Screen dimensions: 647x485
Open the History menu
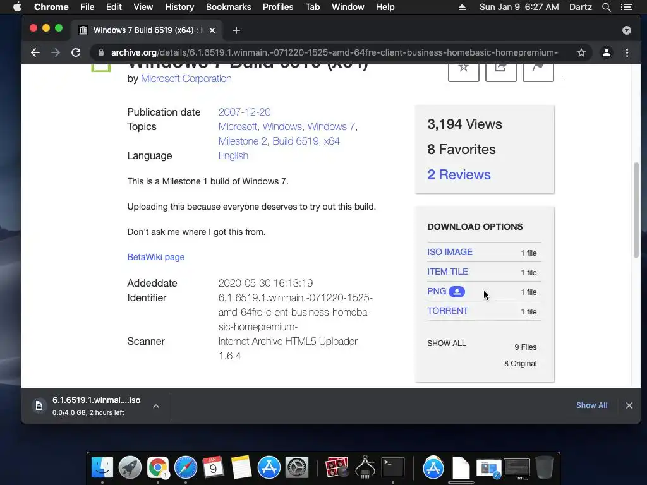click(x=179, y=7)
